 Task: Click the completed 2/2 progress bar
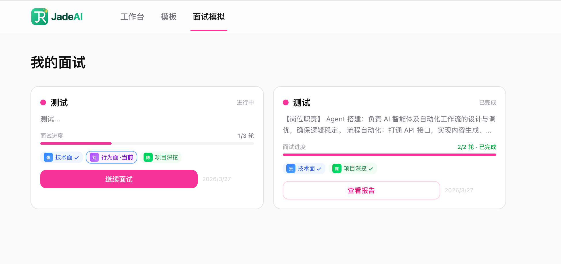point(390,155)
